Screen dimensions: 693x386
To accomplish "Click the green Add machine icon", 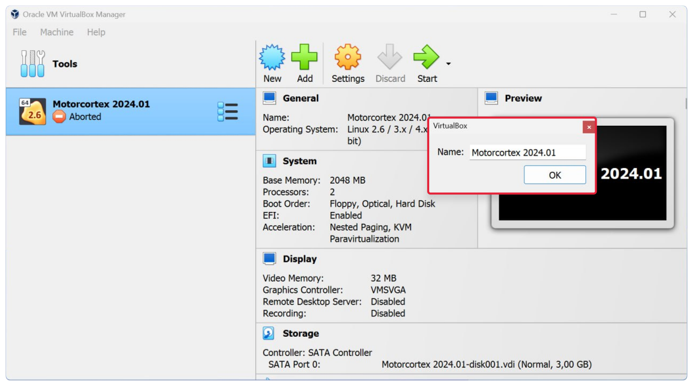I will click(304, 57).
